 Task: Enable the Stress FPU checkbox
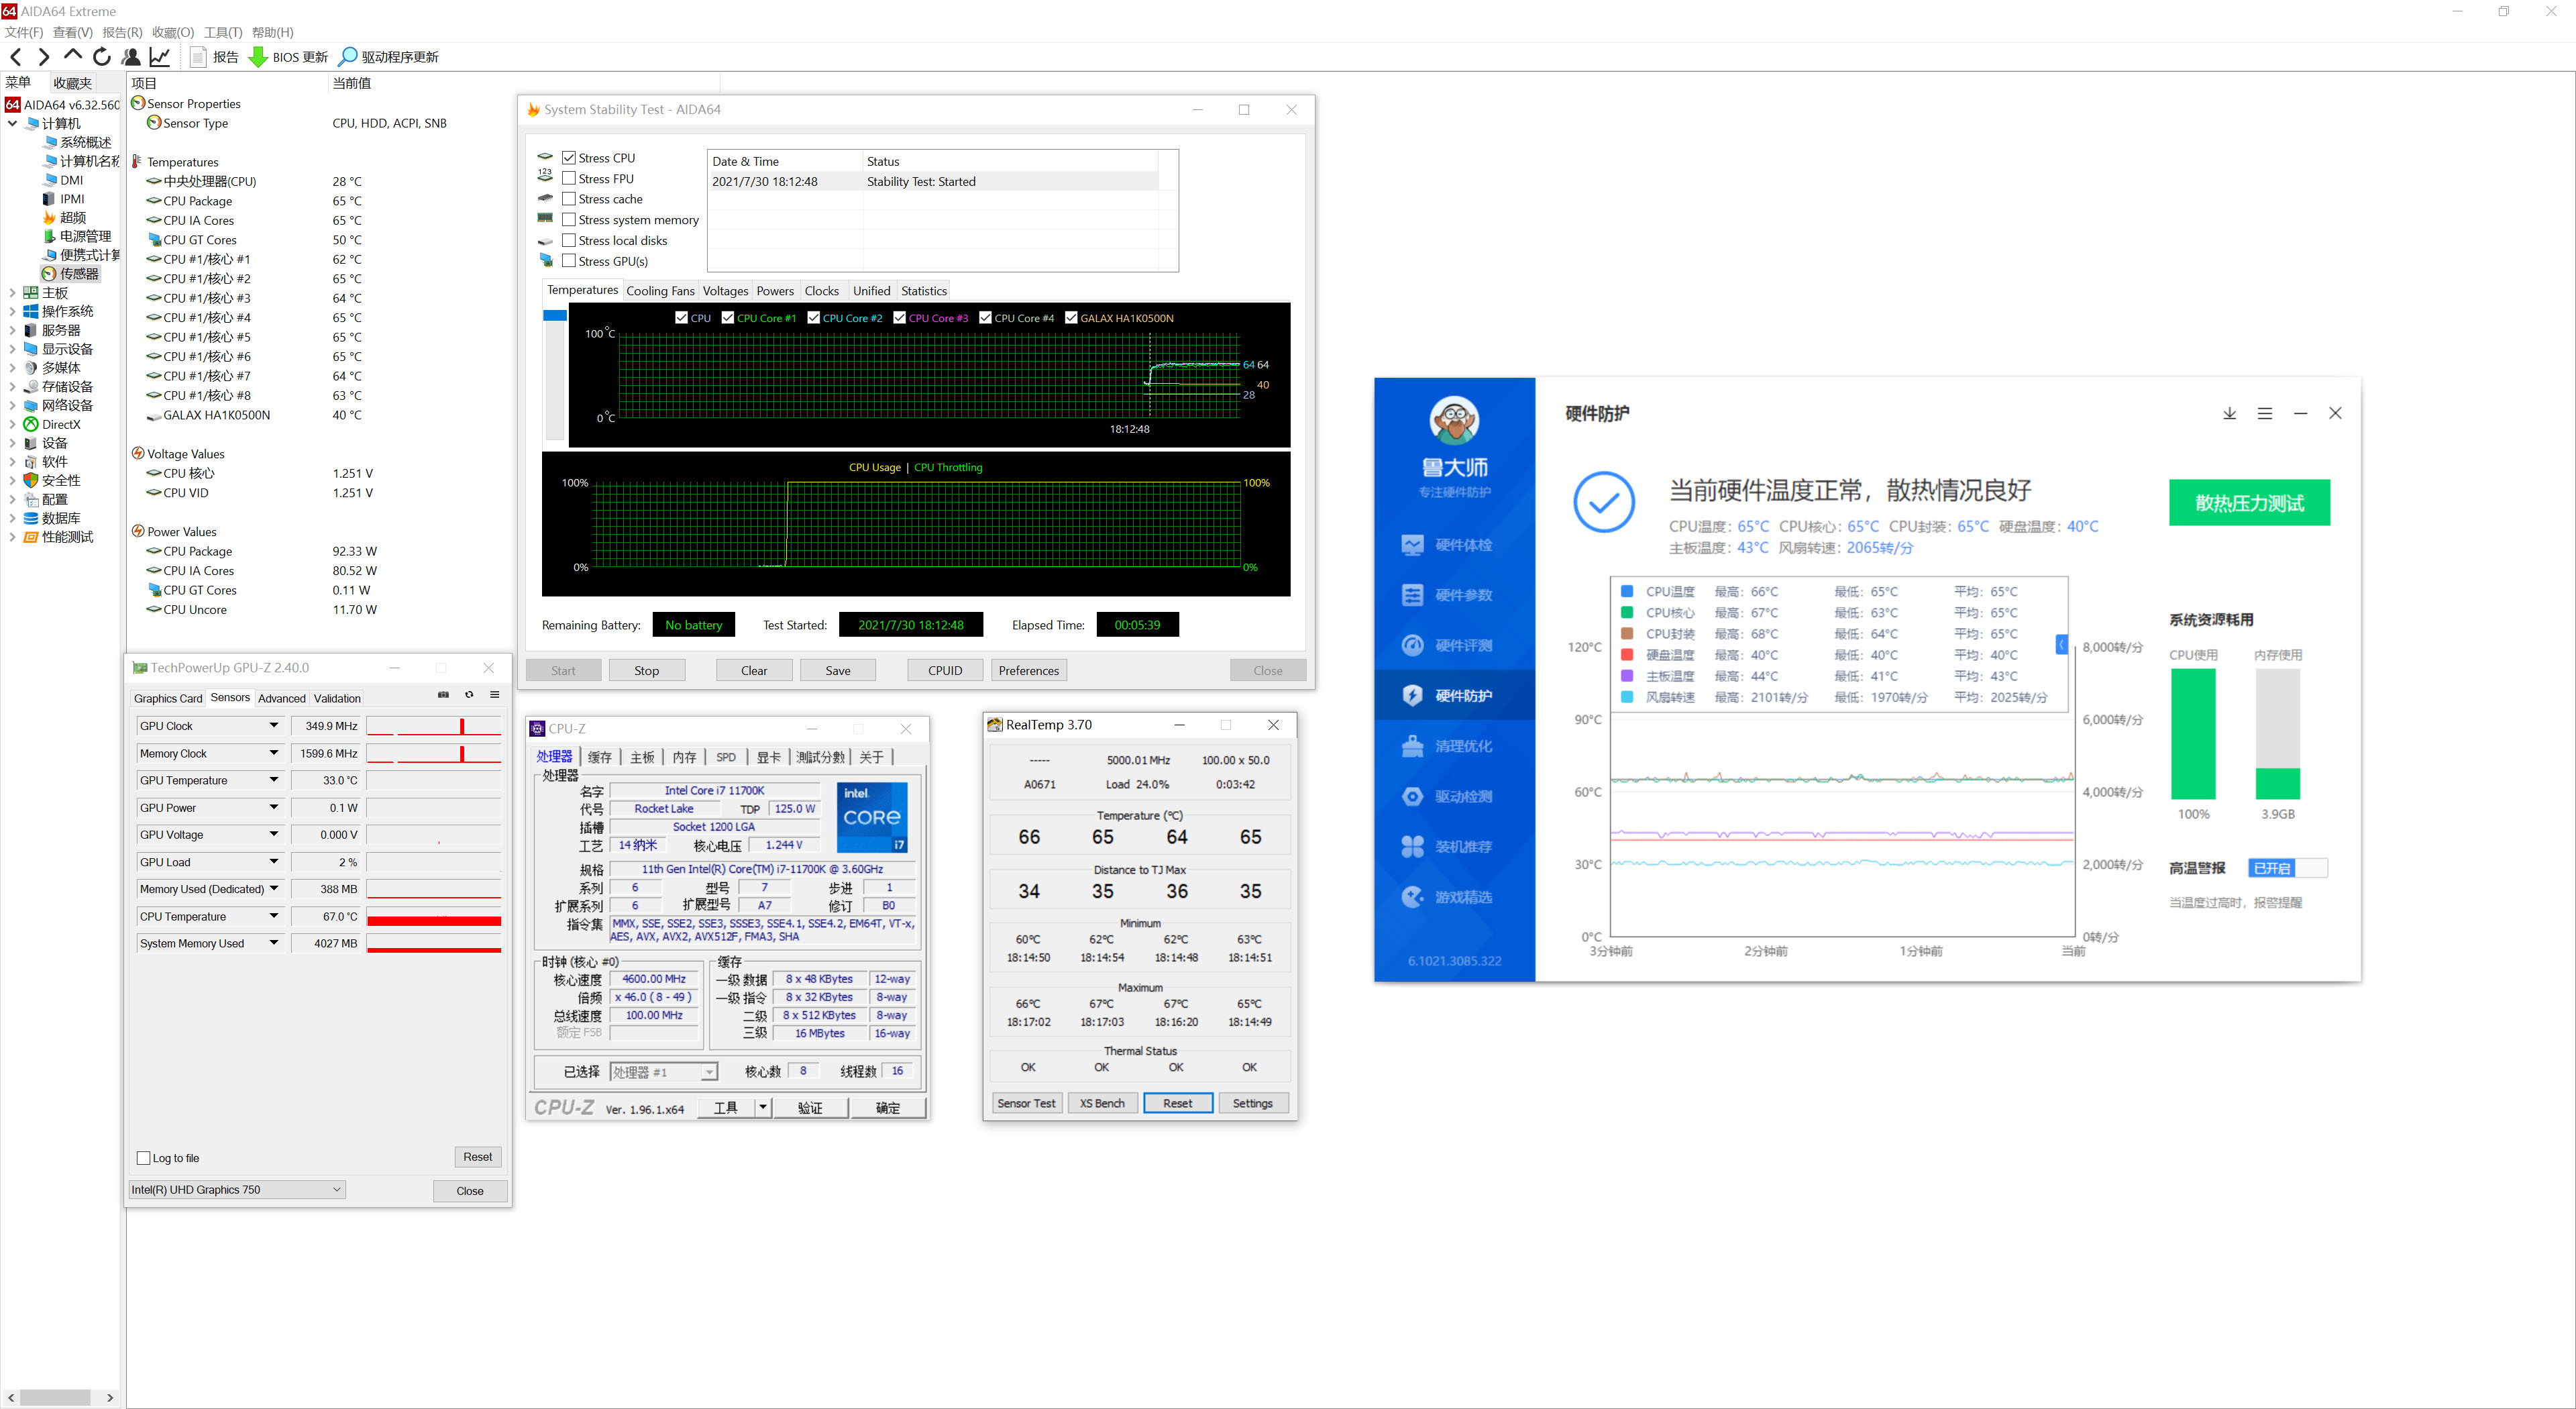[569, 179]
